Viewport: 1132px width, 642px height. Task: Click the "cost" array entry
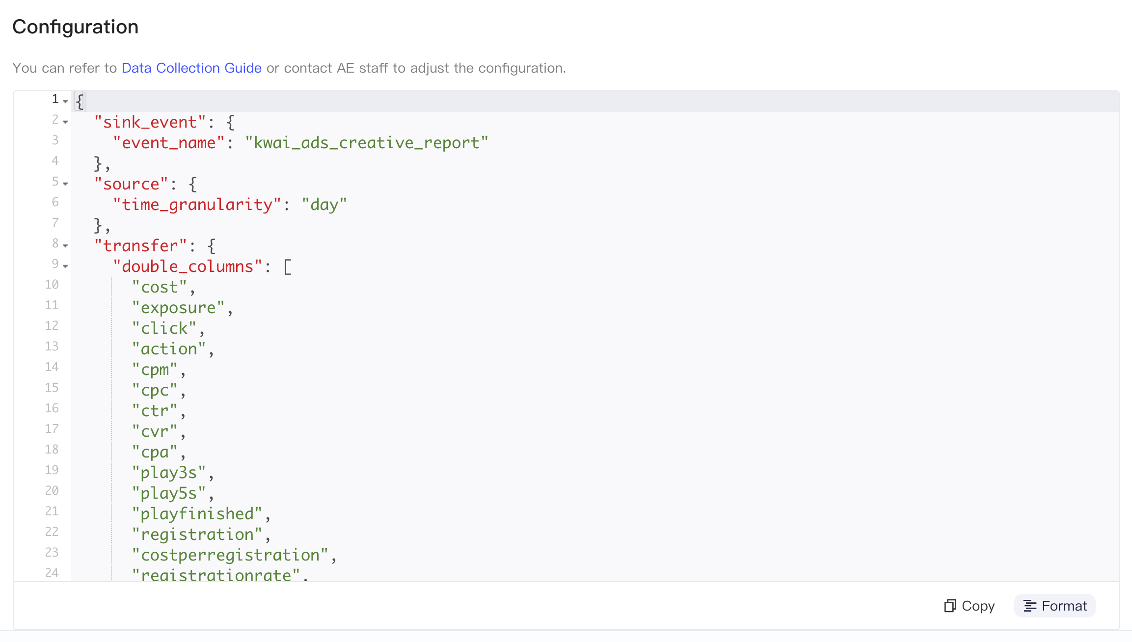pos(160,287)
